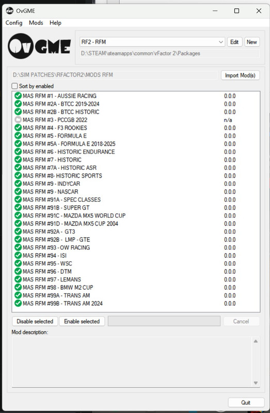Click the green status icon for AUSSIE RACING

(18, 96)
